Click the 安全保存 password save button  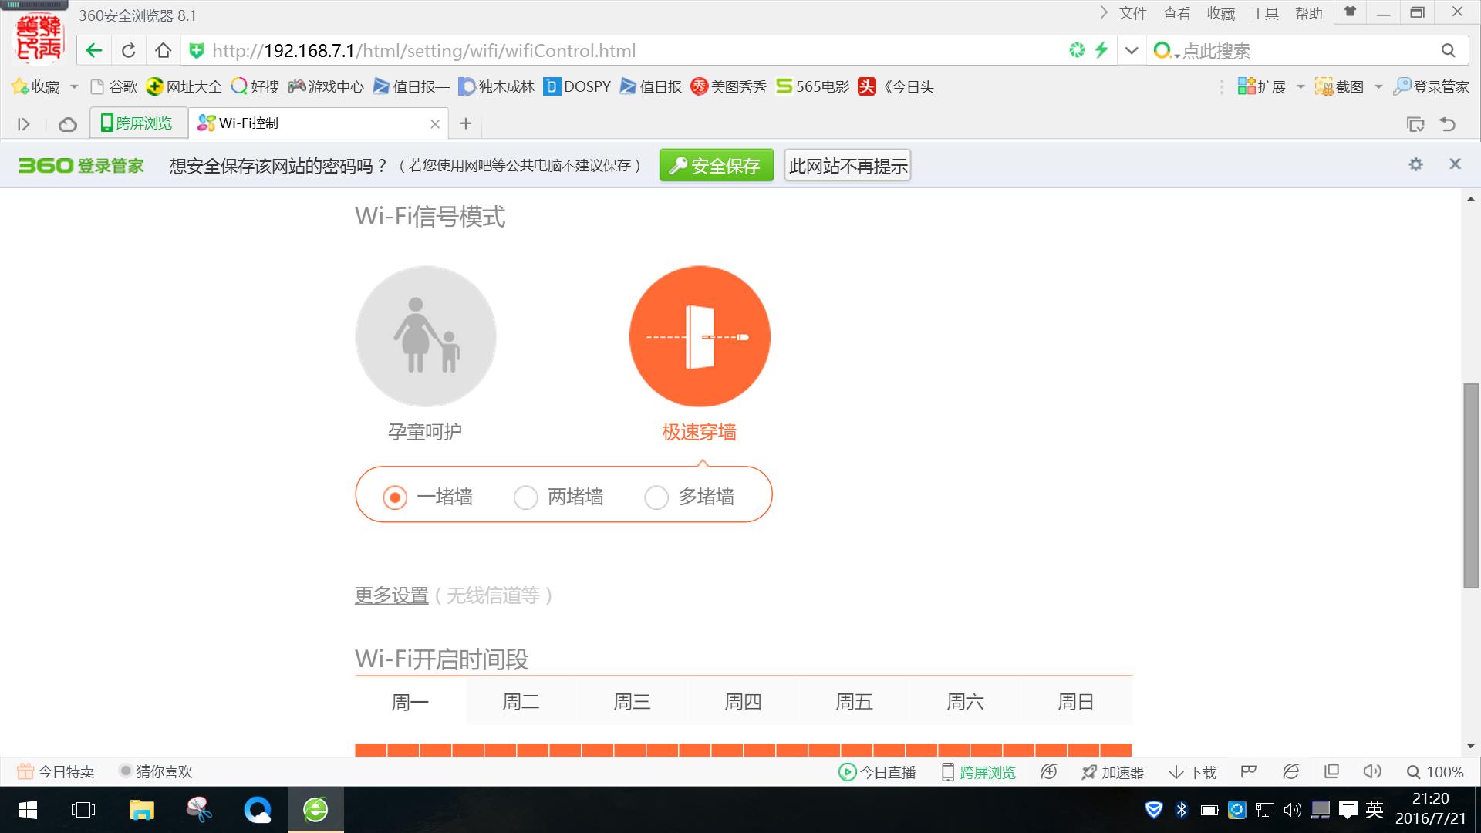click(x=716, y=164)
